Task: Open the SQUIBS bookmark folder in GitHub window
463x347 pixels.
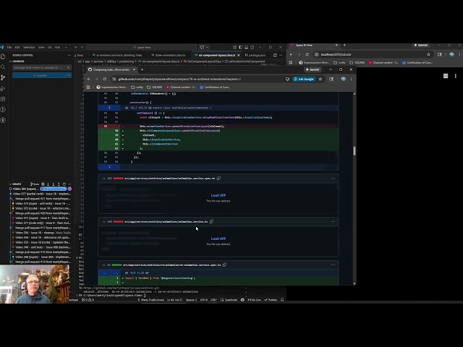Action: point(155,87)
